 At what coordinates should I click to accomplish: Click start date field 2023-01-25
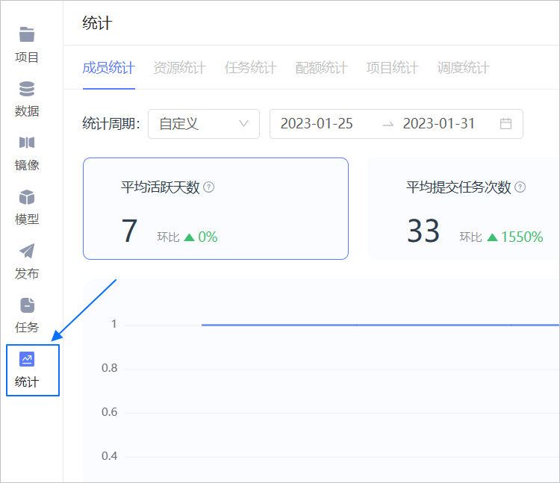[317, 124]
